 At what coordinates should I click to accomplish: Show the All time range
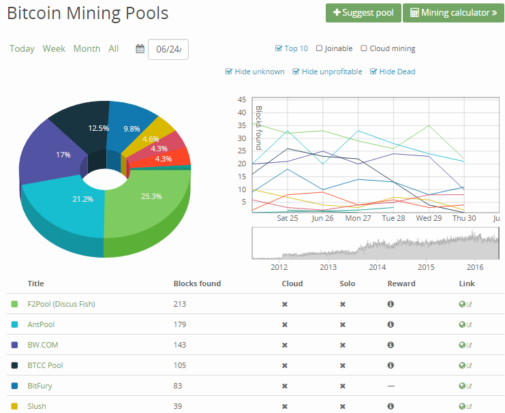click(114, 49)
